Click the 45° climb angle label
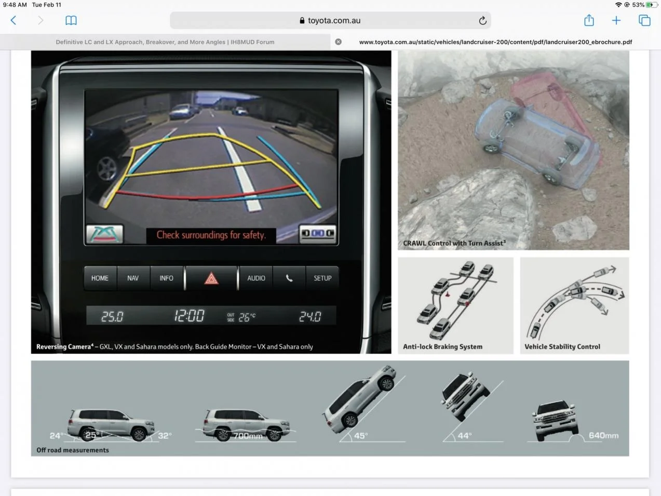This screenshot has height=496, width=661. pyautogui.click(x=361, y=436)
